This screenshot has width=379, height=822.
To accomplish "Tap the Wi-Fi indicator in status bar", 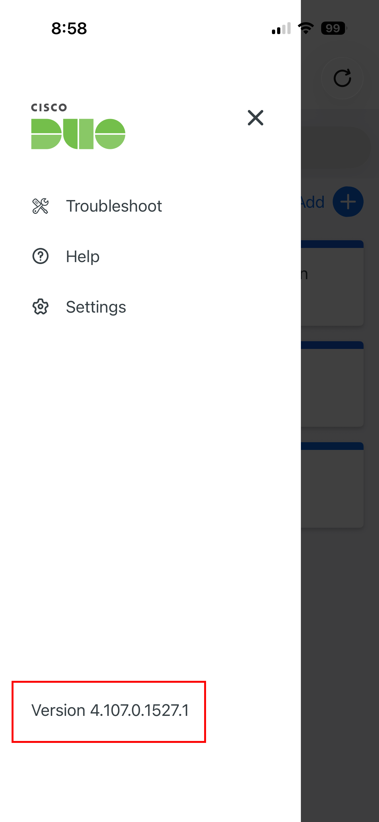I will (x=305, y=28).
